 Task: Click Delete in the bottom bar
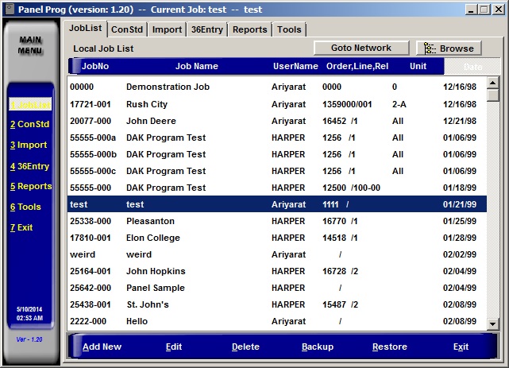click(x=245, y=347)
